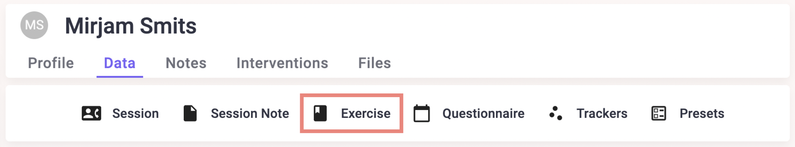
Task: Open the Questionnaire text option
Action: pos(483,113)
